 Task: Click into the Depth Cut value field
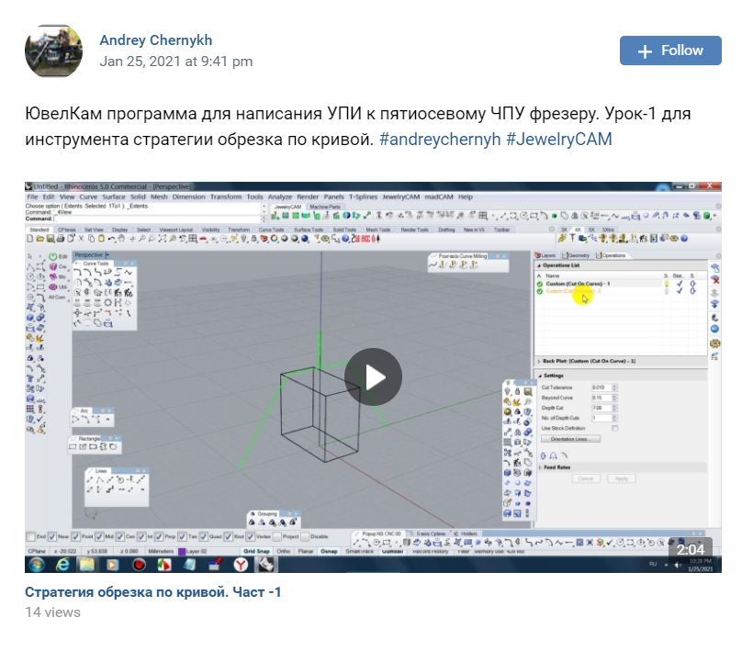click(601, 408)
